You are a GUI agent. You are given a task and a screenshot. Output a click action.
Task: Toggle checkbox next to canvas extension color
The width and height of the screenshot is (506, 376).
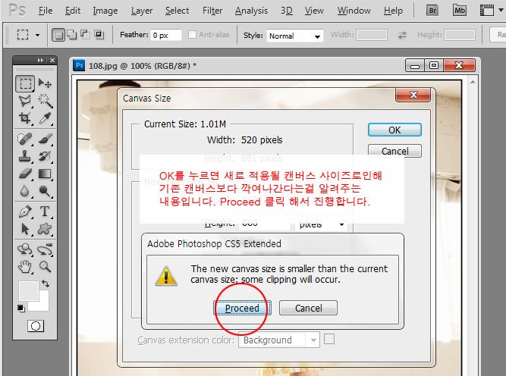329,340
